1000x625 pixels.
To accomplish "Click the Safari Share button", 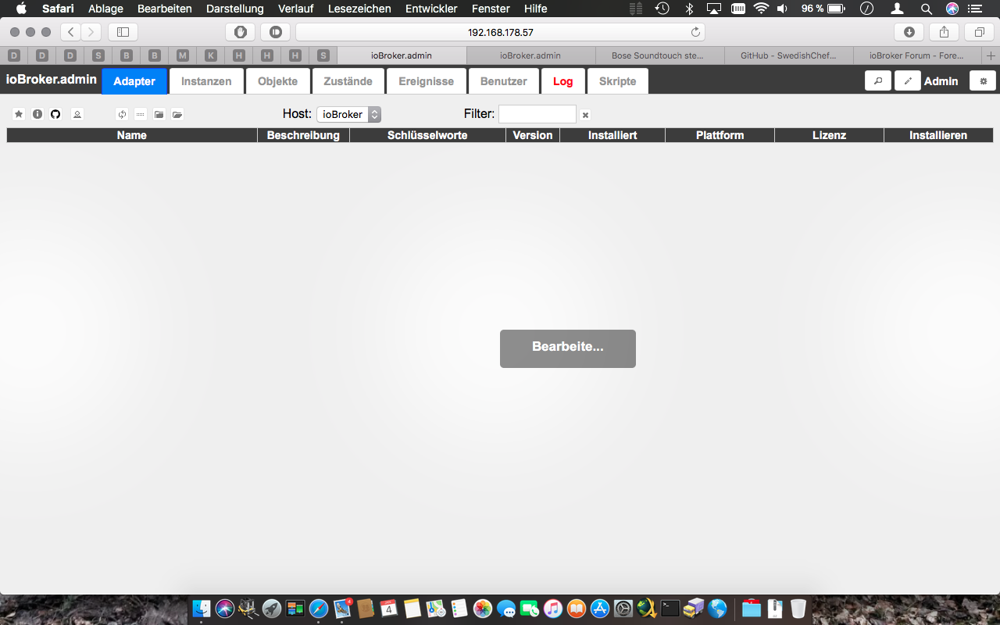I will (x=944, y=32).
